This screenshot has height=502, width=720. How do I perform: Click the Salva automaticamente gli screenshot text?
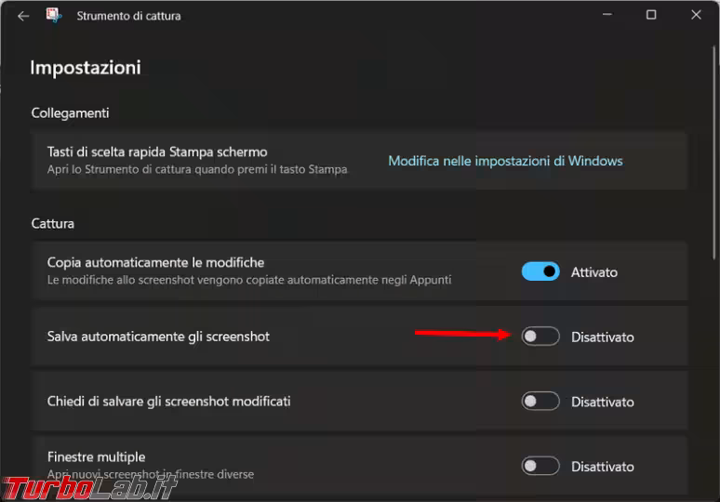point(158,337)
